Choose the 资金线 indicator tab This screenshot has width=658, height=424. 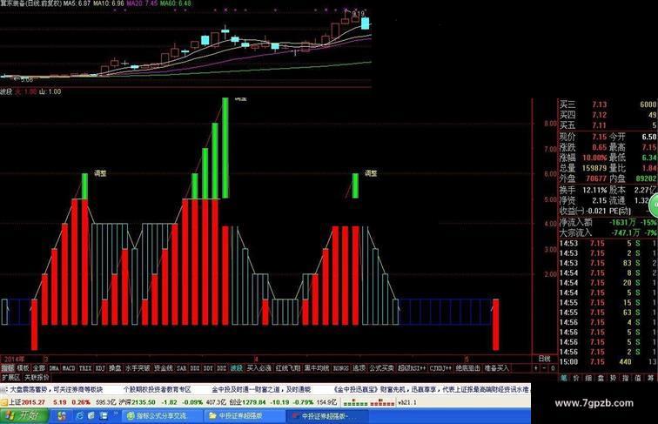(164, 368)
